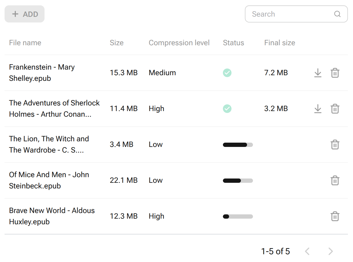Delete the Brave New World entry
The image size is (353, 262).
tap(335, 216)
